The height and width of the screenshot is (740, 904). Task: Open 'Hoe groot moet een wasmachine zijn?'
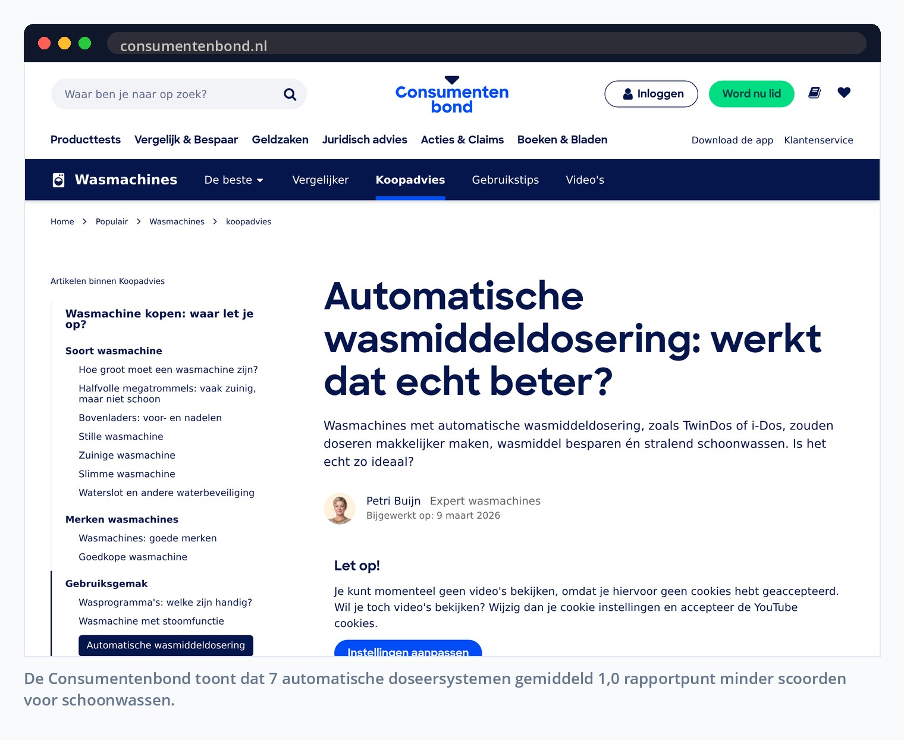(168, 369)
